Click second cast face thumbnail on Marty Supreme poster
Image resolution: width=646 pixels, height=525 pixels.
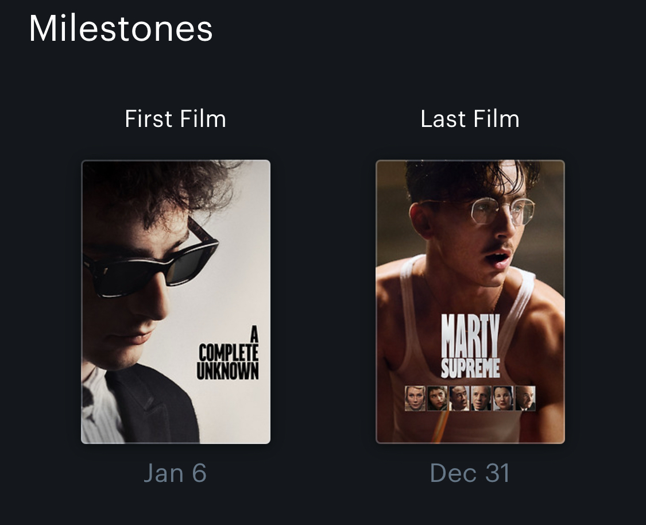pos(437,398)
